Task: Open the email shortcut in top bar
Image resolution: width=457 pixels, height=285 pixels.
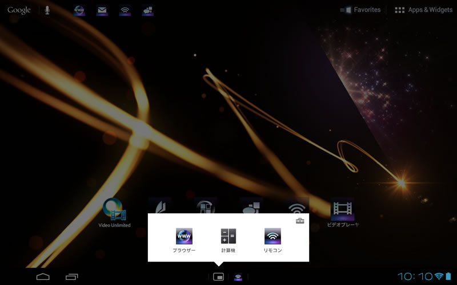Action: point(102,10)
